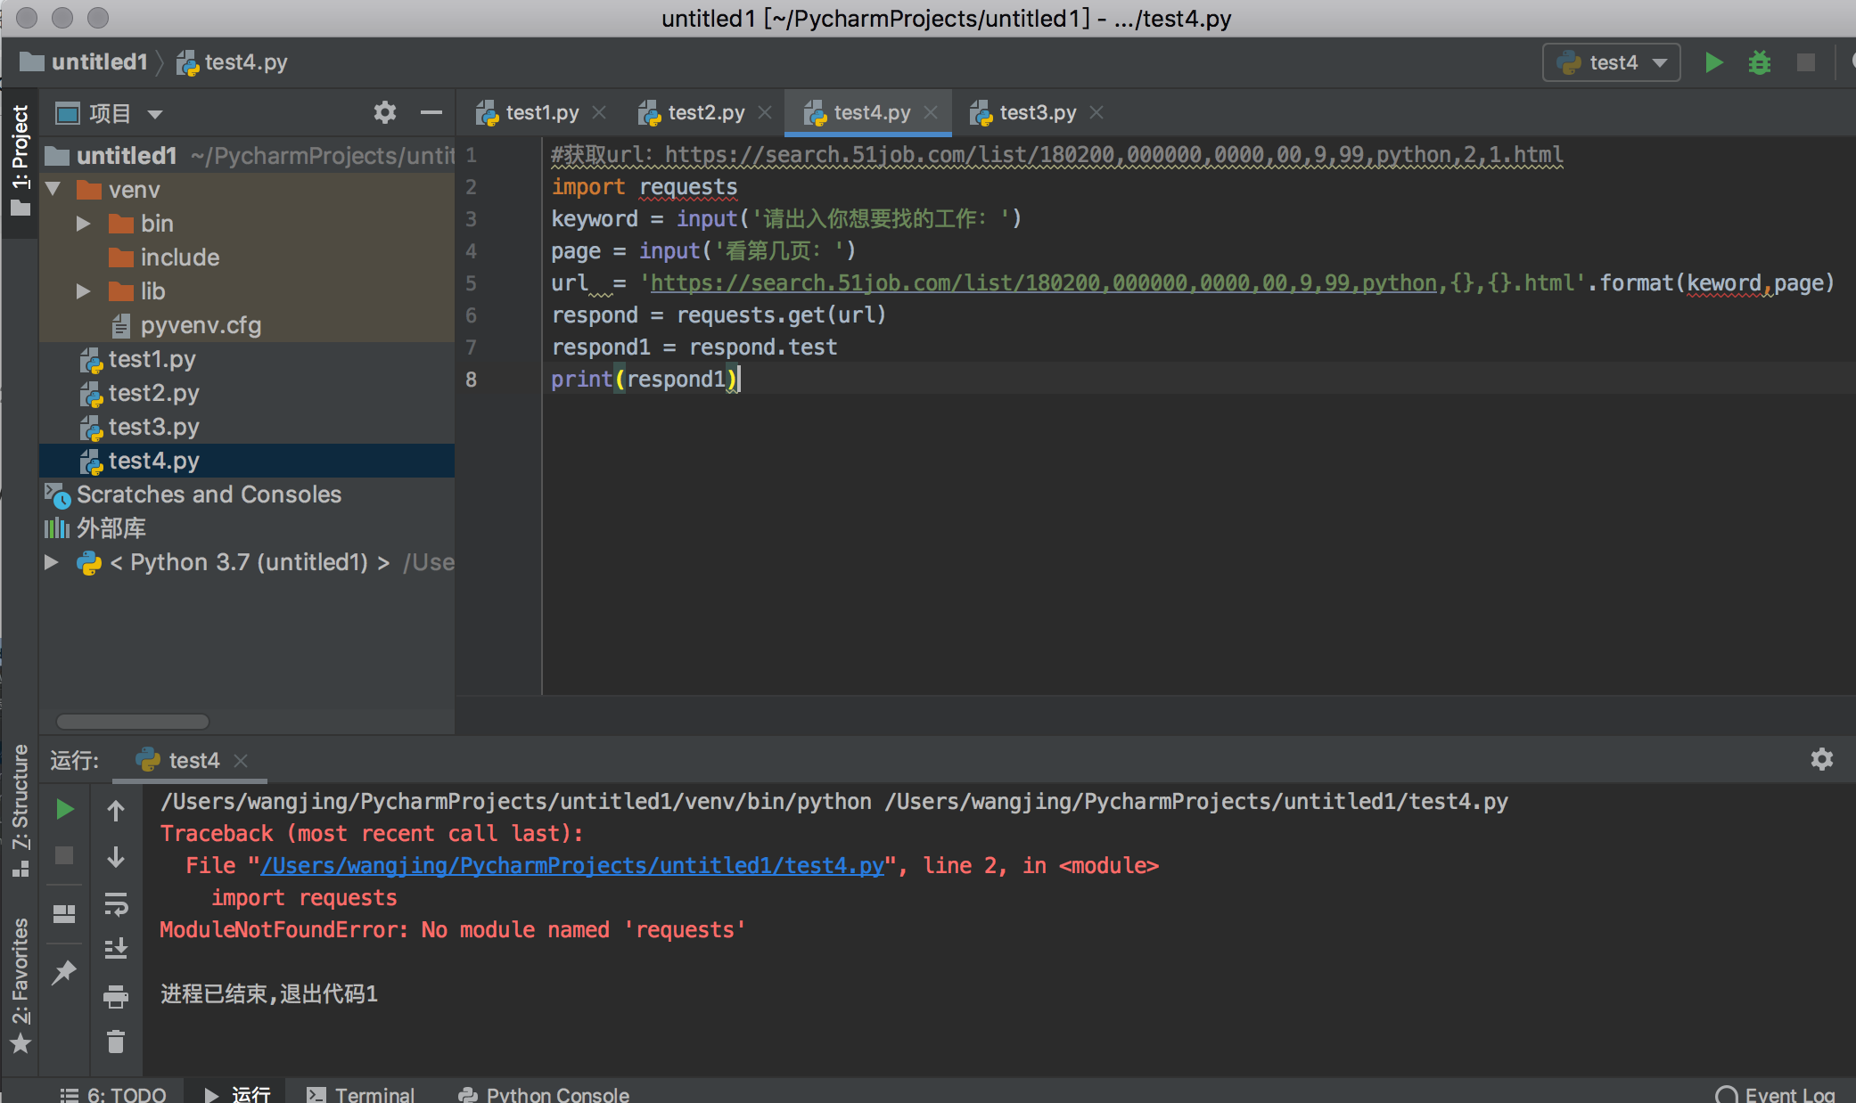Click up arrow in run console
The height and width of the screenshot is (1103, 1856).
(x=116, y=810)
